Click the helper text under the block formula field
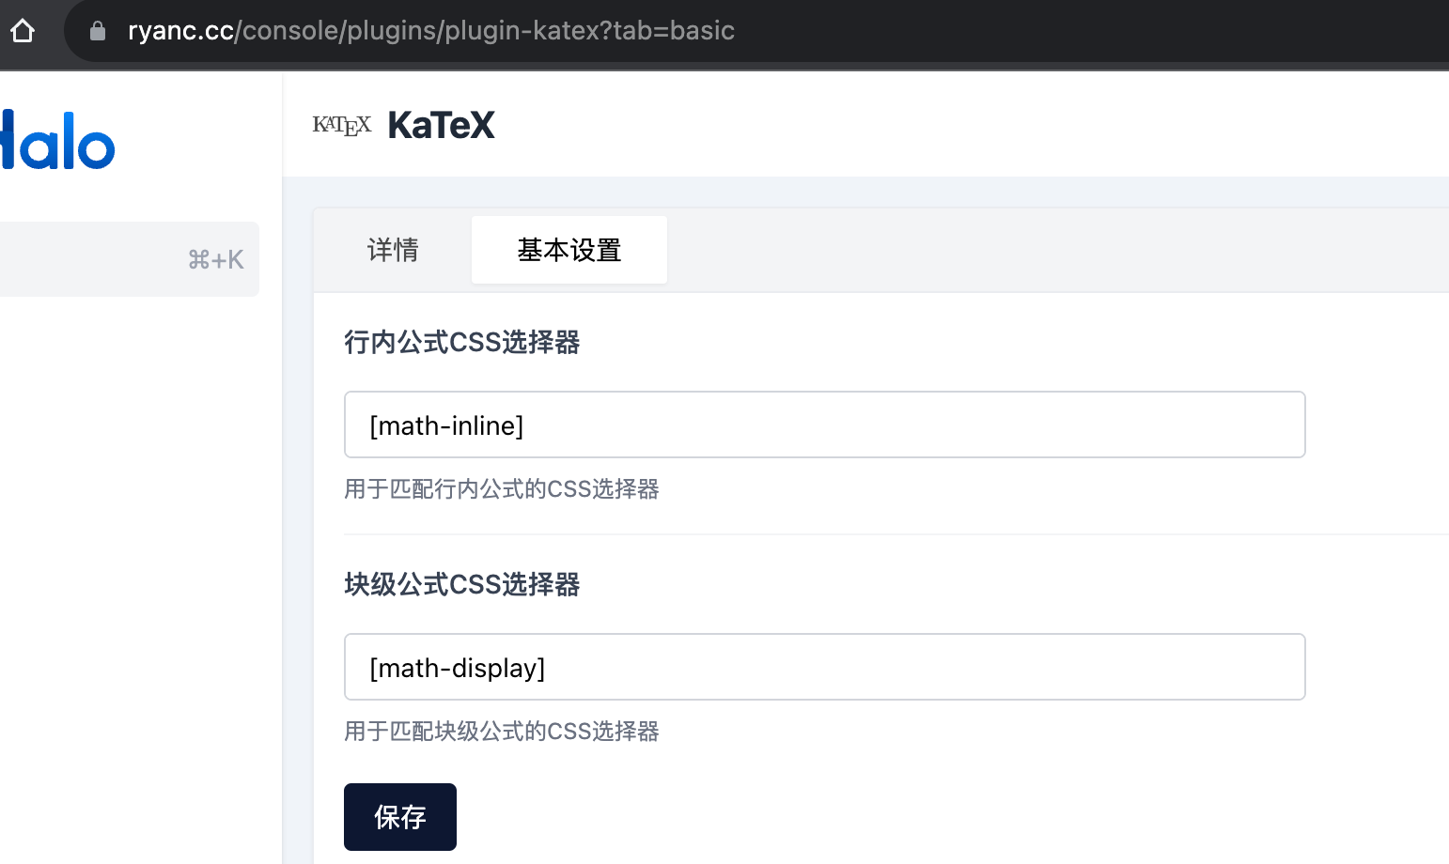Viewport: 1449px width, 864px height. [x=501, y=732]
